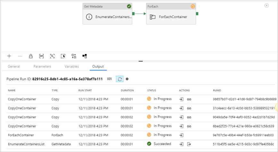This screenshot has height=152, width=278.
Task: Open the Parameters tab
Action: pyautogui.click(x=42, y=67)
